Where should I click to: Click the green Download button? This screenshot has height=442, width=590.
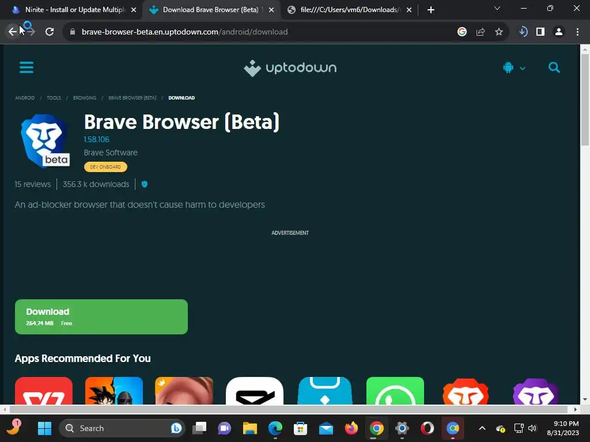pyautogui.click(x=101, y=317)
